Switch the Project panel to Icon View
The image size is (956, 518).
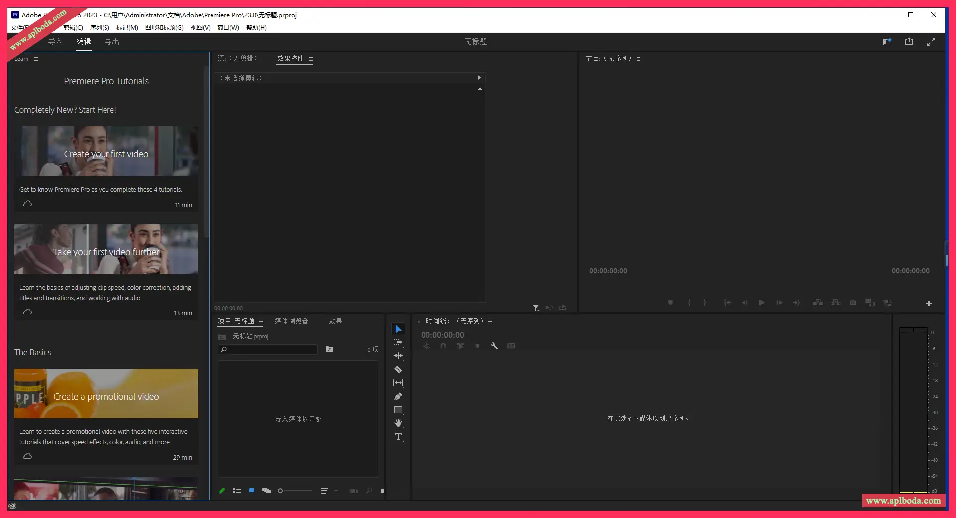click(251, 491)
